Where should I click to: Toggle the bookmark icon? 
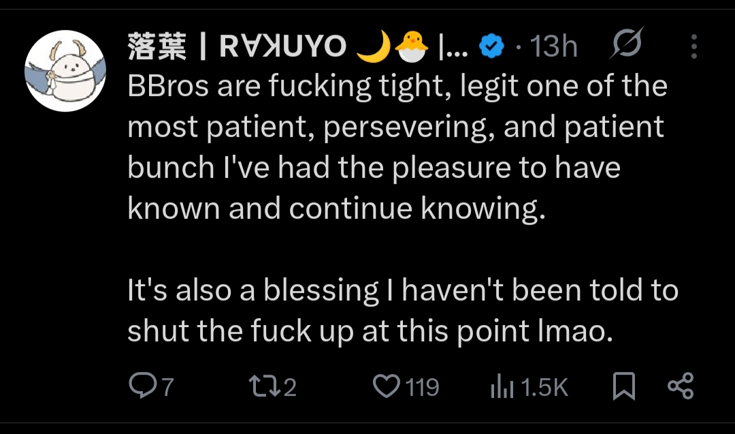click(x=623, y=387)
